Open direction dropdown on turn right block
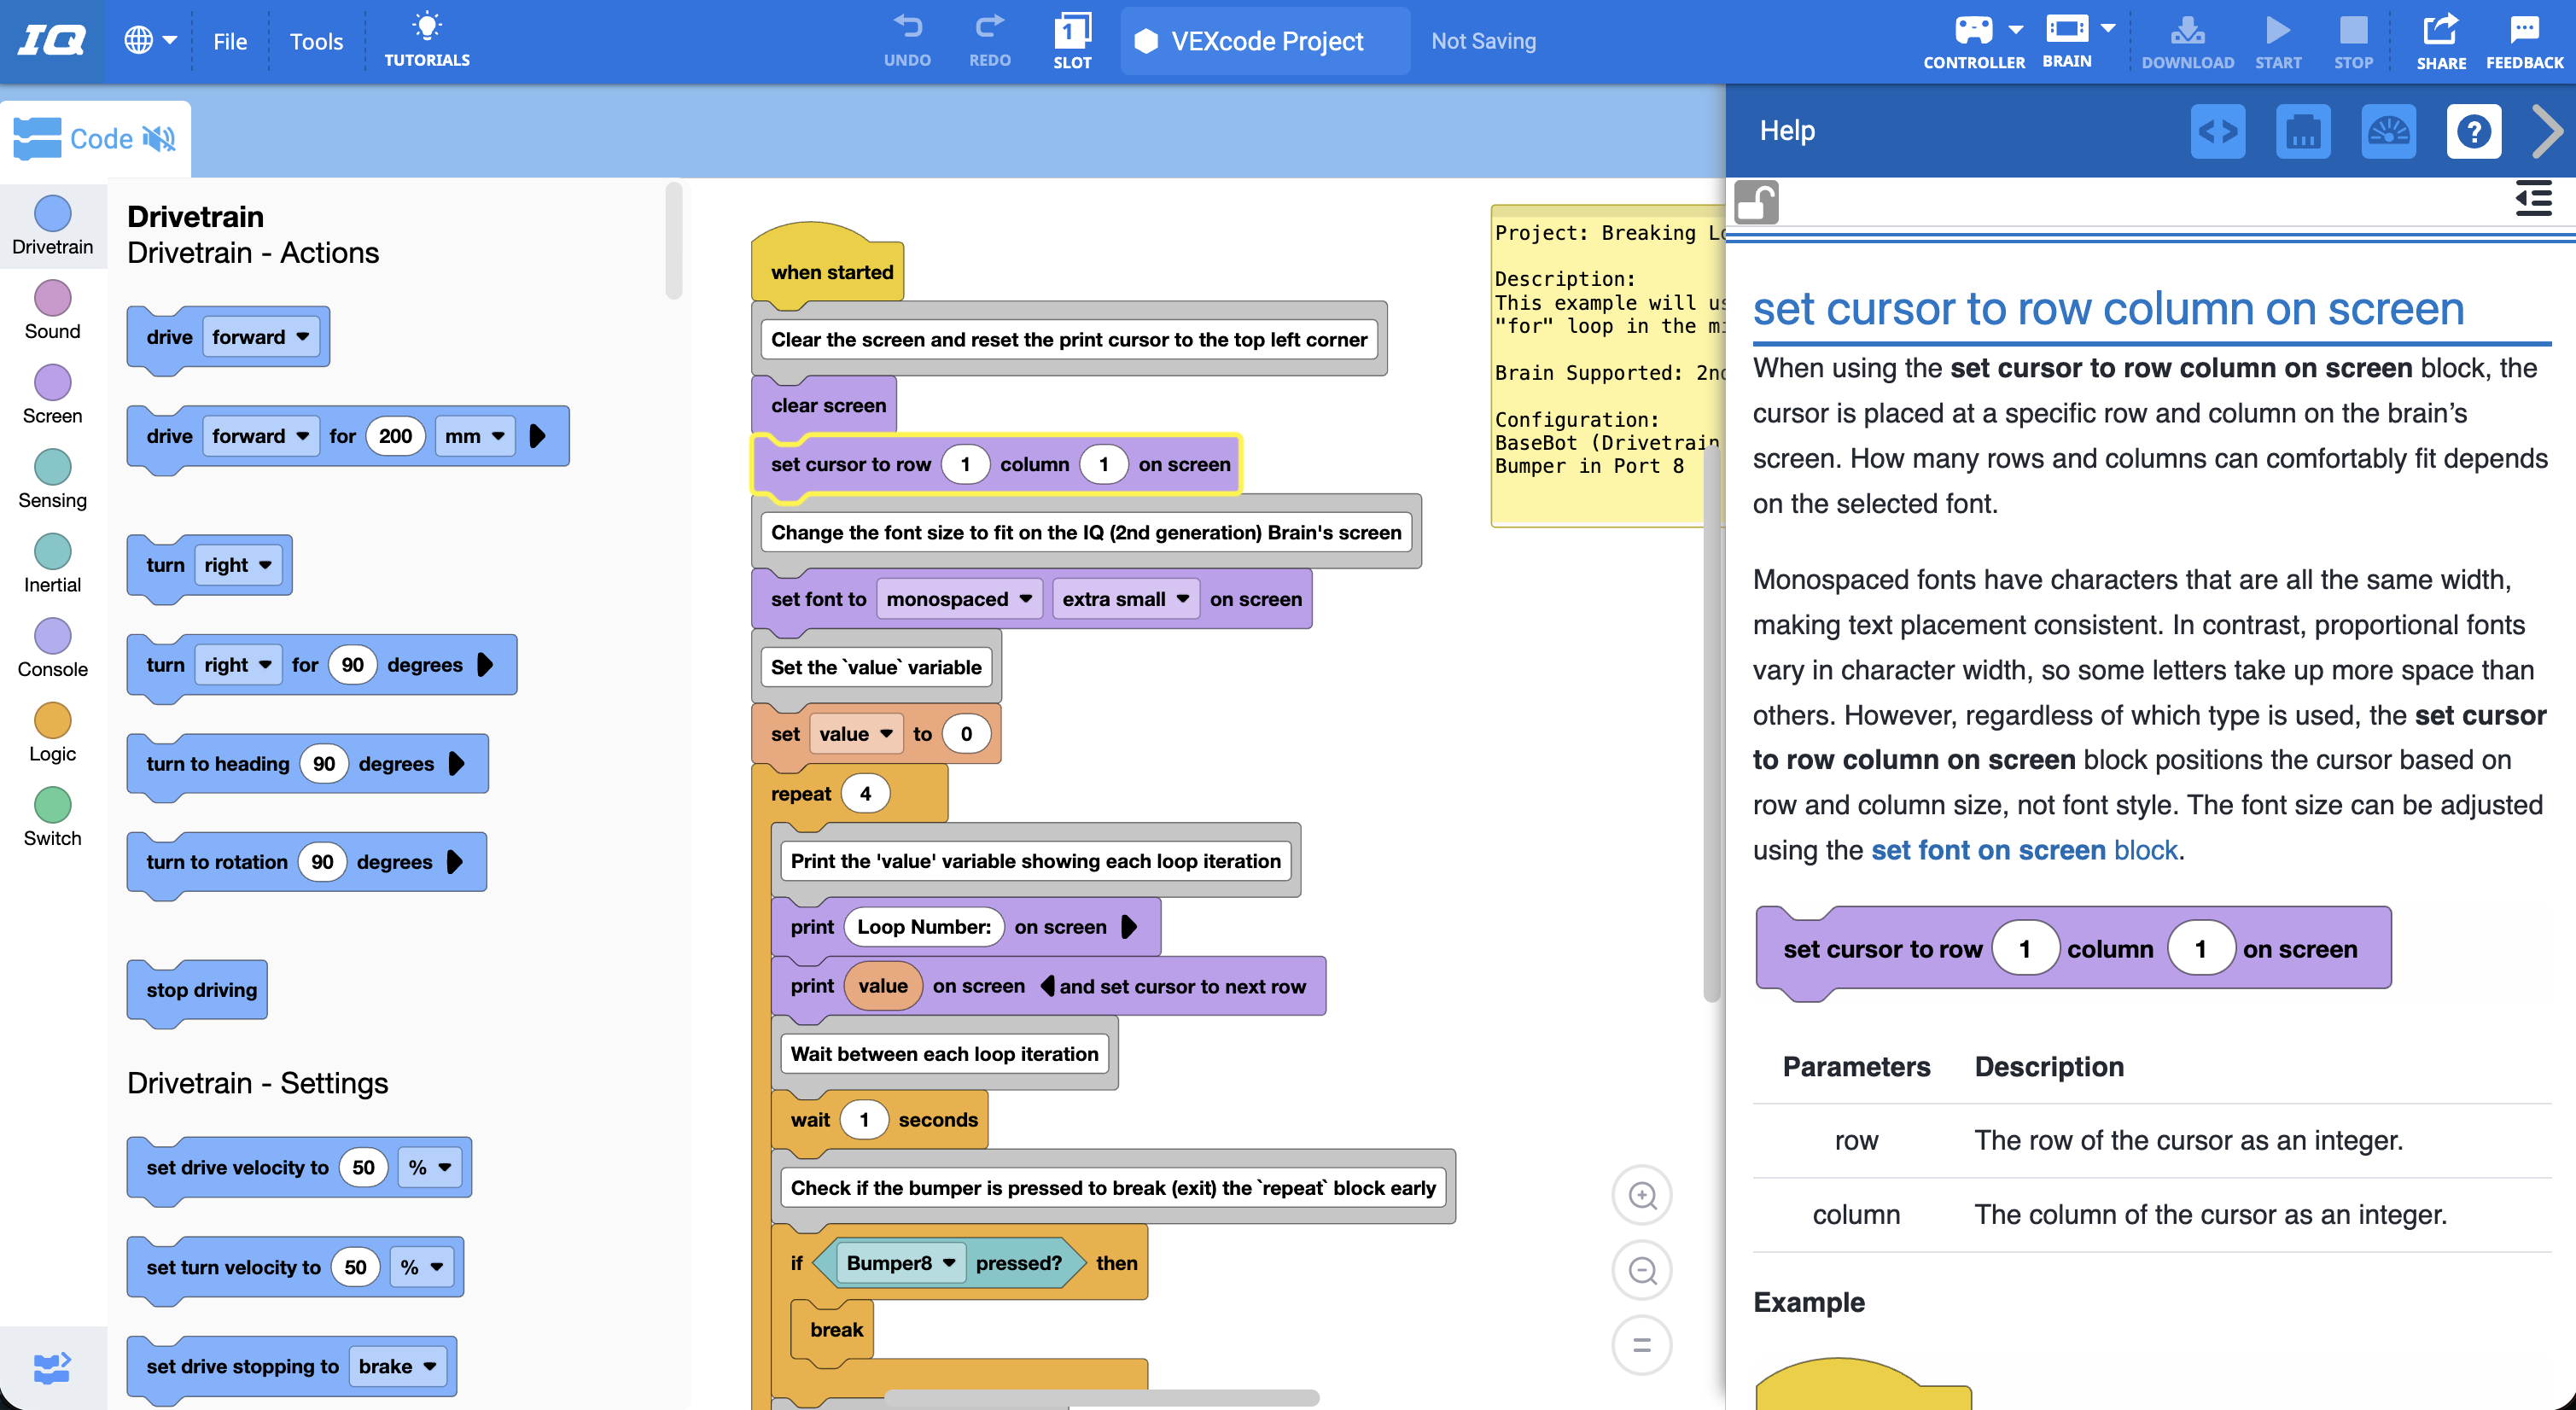This screenshot has width=2576, height=1410. pos(238,565)
